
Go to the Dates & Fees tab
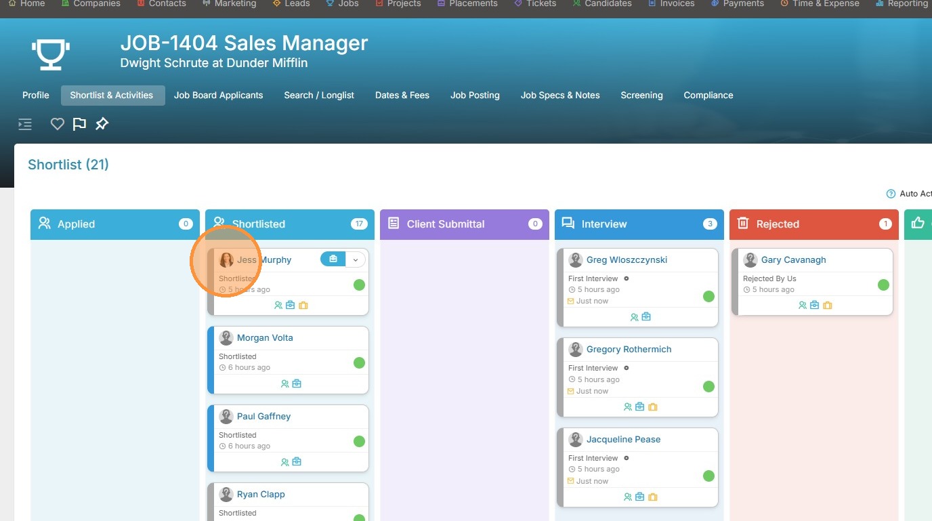pyautogui.click(x=402, y=96)
